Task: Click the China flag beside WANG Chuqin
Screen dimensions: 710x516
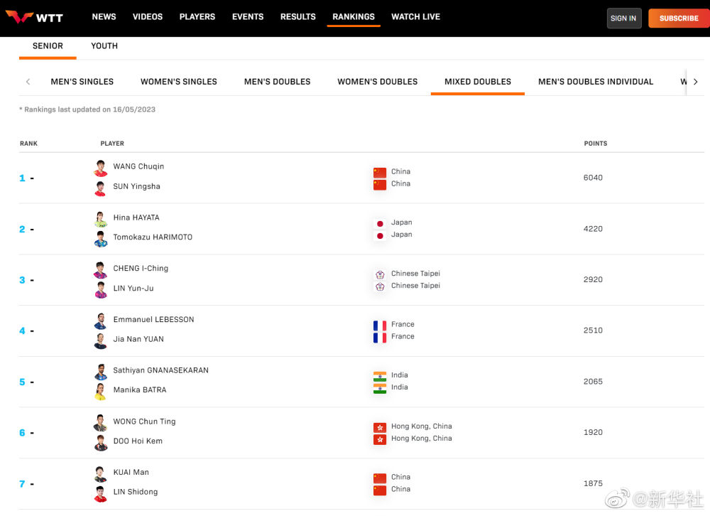Action: 380,172
